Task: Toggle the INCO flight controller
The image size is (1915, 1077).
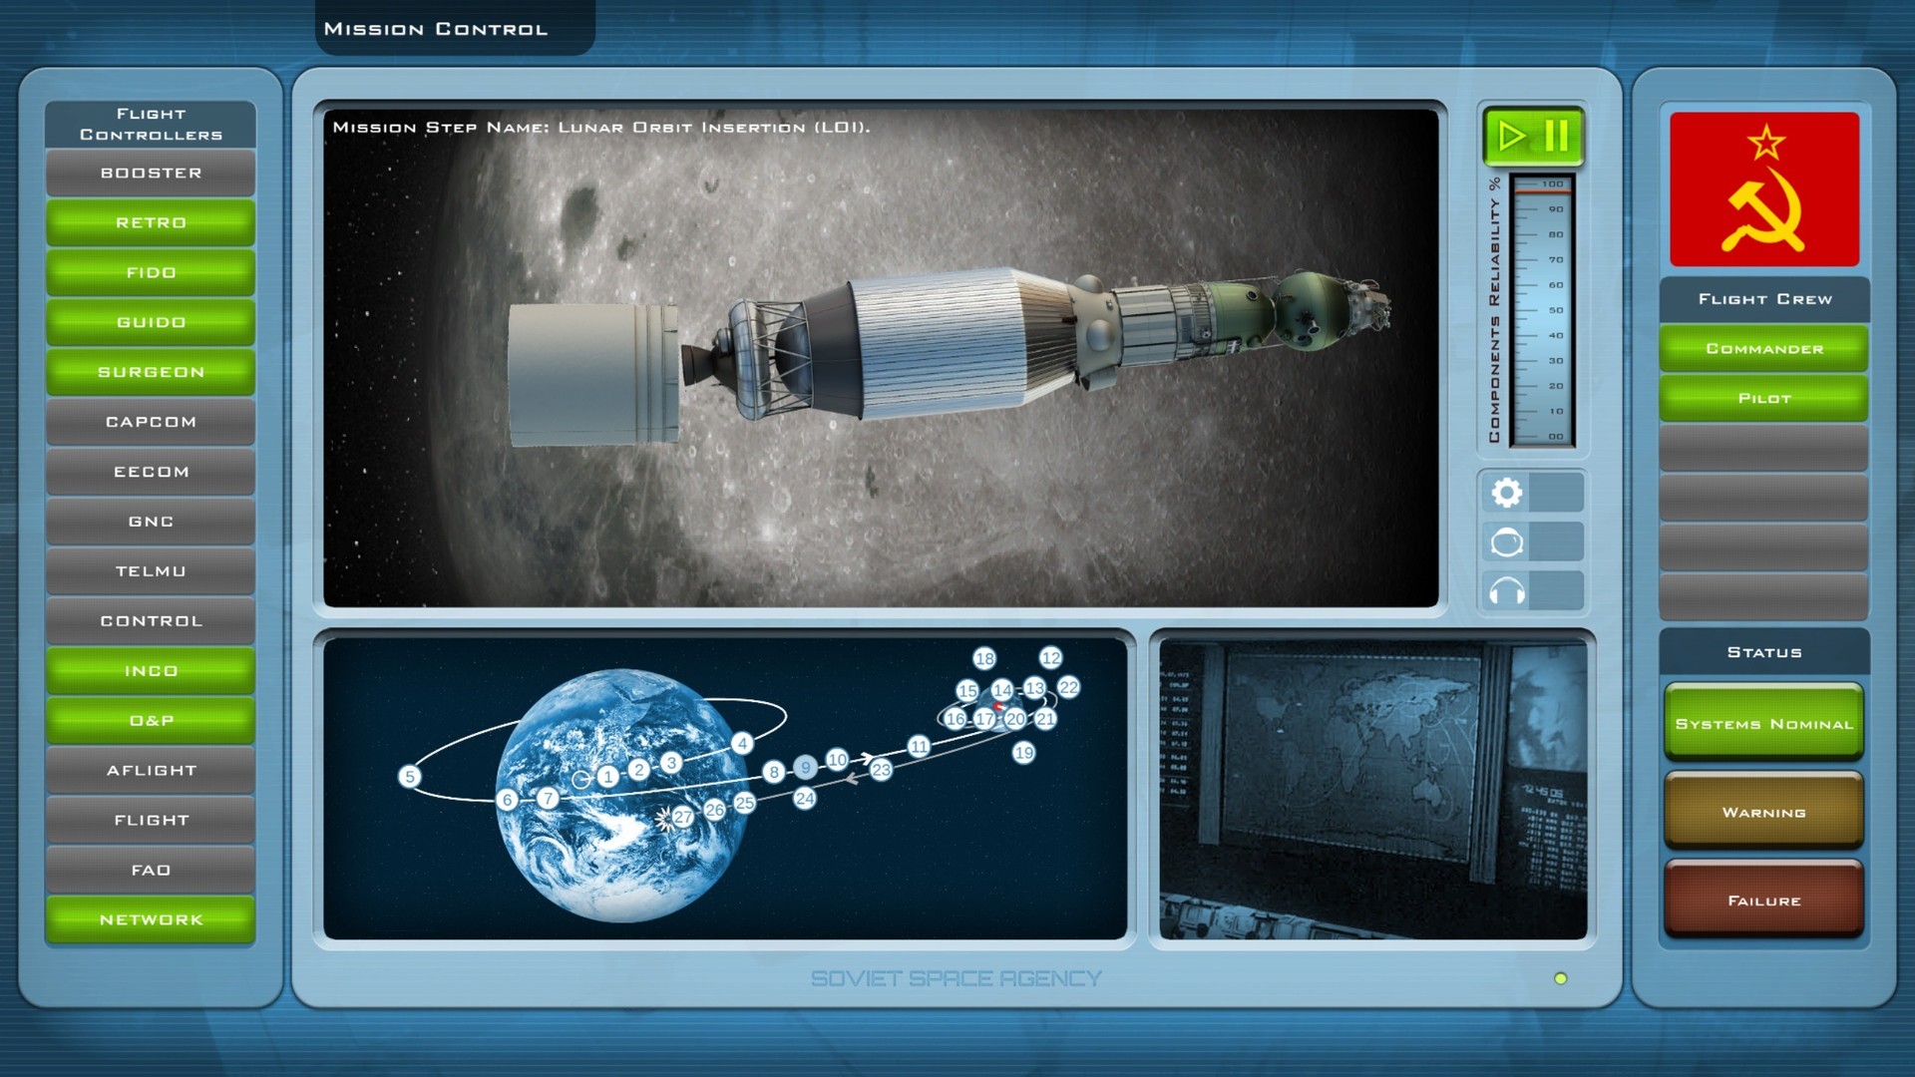Action: 150,670
